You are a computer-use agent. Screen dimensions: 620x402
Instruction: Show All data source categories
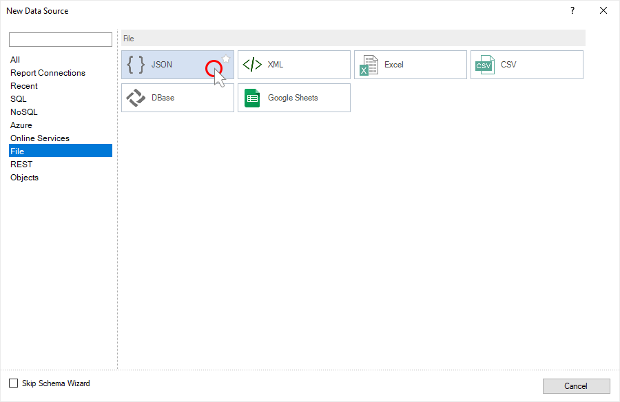coord(15,60)
